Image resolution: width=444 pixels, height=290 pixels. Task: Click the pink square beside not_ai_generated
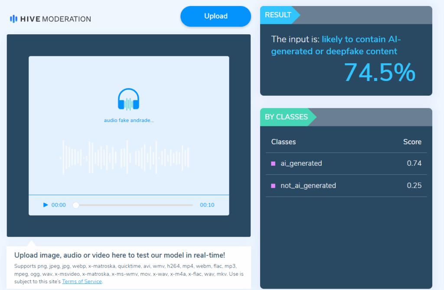pos(273,186)
